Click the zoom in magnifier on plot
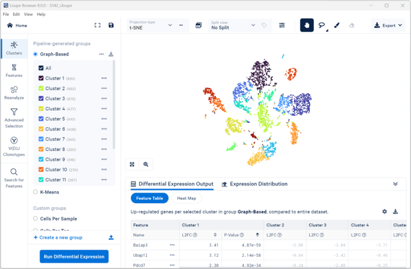411x269 pixels. (146, 164)
